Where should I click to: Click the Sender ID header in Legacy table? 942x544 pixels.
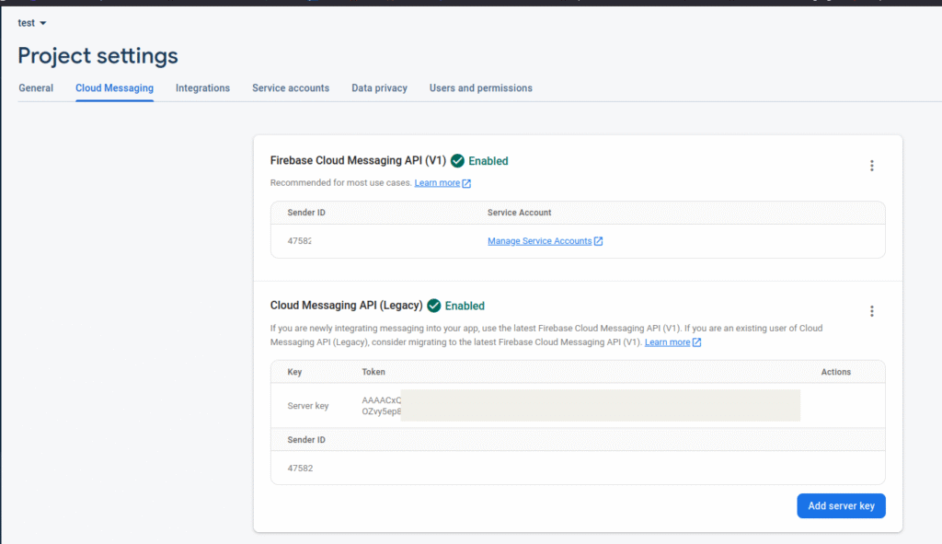point(305,440)
